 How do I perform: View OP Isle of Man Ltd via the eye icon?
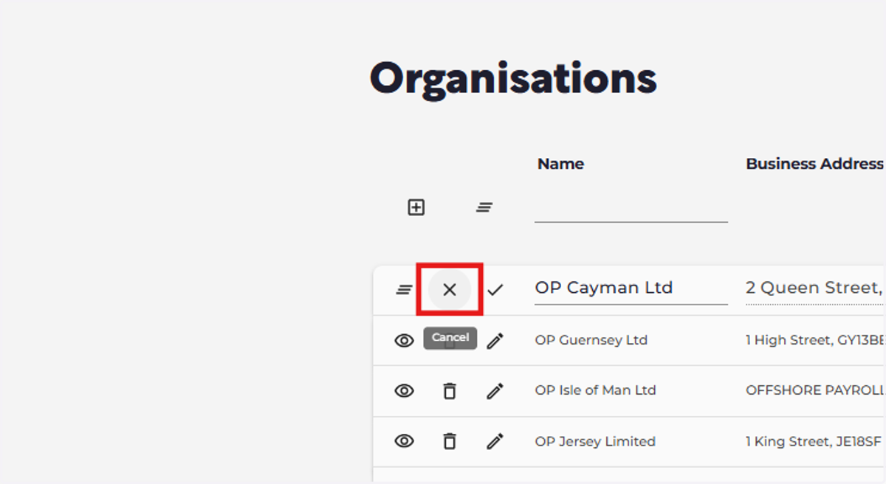tap(404, 390)
